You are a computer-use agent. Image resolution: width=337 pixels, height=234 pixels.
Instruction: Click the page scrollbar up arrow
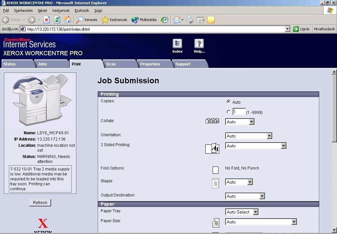334,72
